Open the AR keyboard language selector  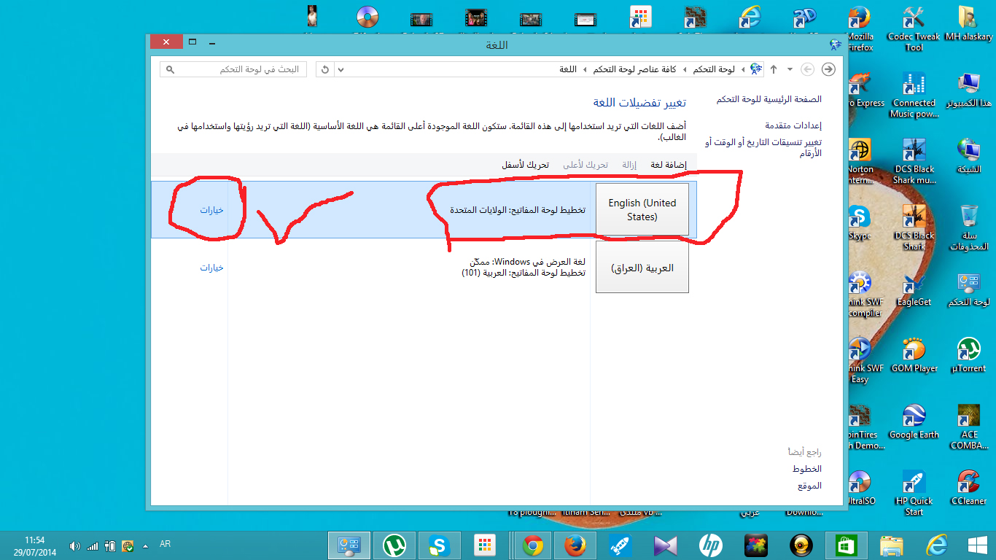click(164, 544)
